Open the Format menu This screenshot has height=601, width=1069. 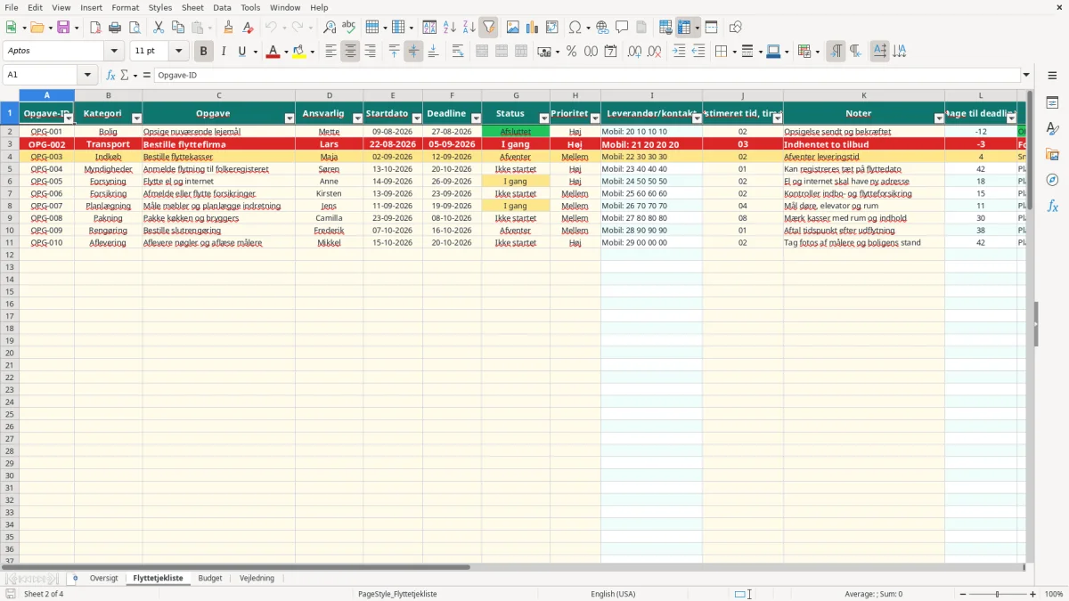126,7
